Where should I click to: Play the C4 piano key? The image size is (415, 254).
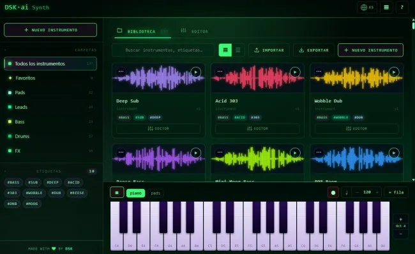point(117,241)
